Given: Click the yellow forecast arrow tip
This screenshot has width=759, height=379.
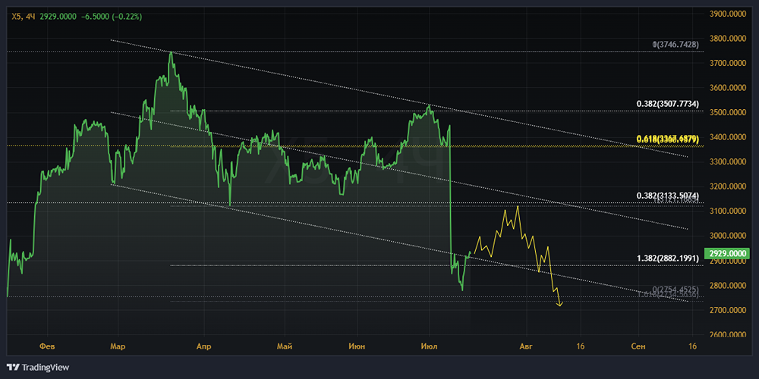Looking at the screenshot, I should 560,305.
